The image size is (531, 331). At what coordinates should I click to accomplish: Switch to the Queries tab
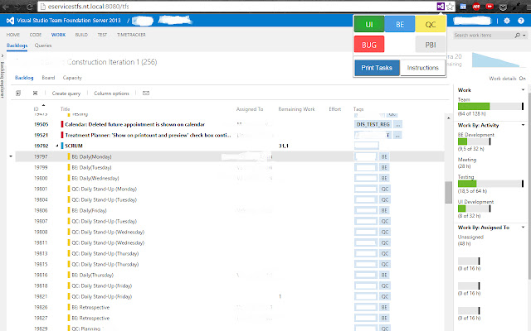(43, 46)
